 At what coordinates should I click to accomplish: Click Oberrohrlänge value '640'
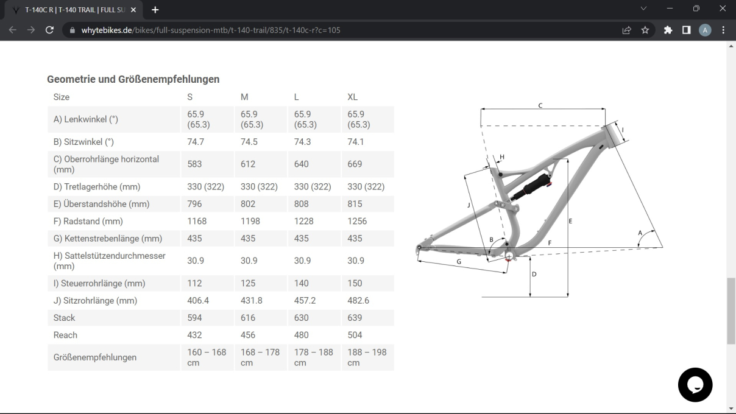[x=302, y=164]
